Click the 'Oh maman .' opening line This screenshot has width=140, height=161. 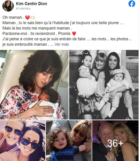click(x=13, y=17)
